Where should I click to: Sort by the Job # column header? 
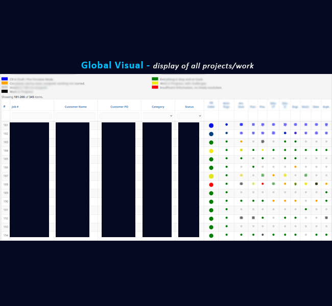click(15, 107)
